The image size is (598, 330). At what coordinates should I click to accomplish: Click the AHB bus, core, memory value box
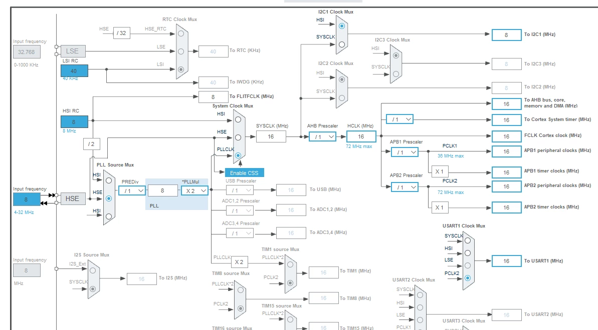click(x=506, y=104)
